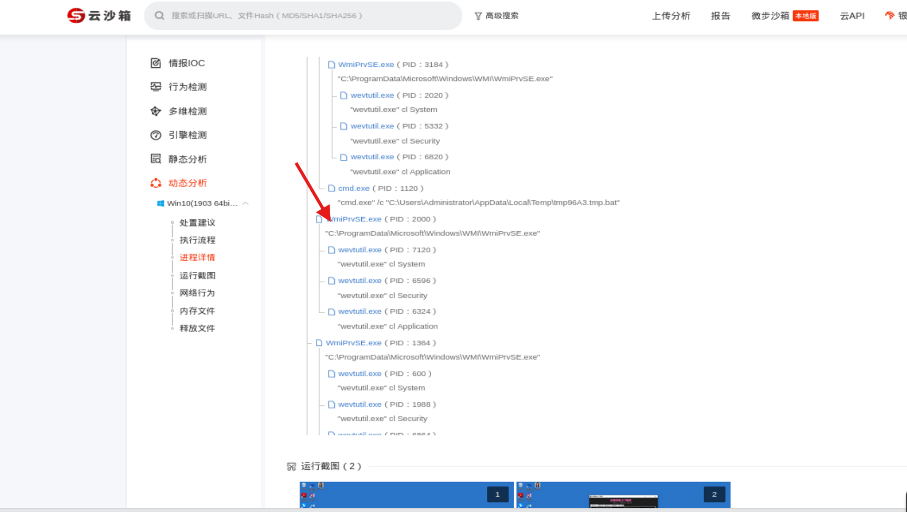This screenshot has width=907, height=512.
Task: Open wevtutil.exe PID 5332 link
Action: click(x=372, y=126)
